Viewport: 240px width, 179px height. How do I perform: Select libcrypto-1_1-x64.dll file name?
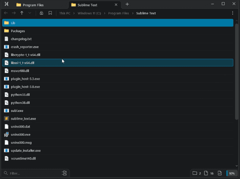click(x=26, y=55)
